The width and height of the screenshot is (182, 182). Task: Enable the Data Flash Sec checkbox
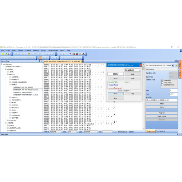pyautogui.click(x=162, y=85)
